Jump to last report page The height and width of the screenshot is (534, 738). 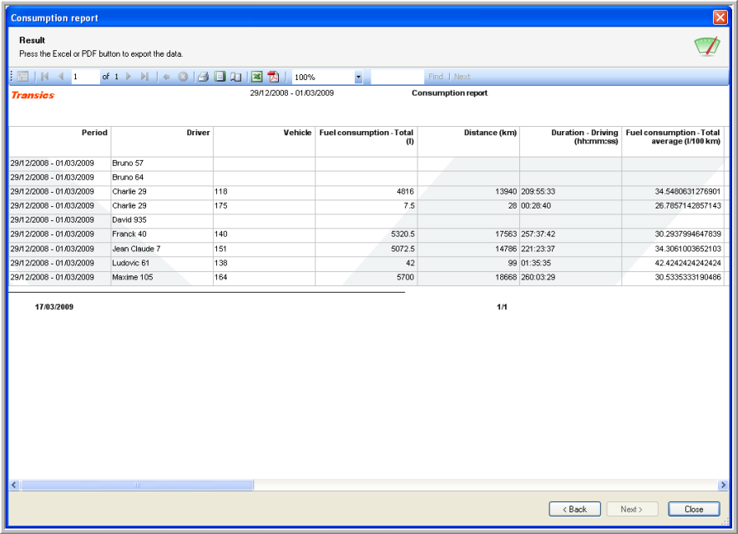144,77
